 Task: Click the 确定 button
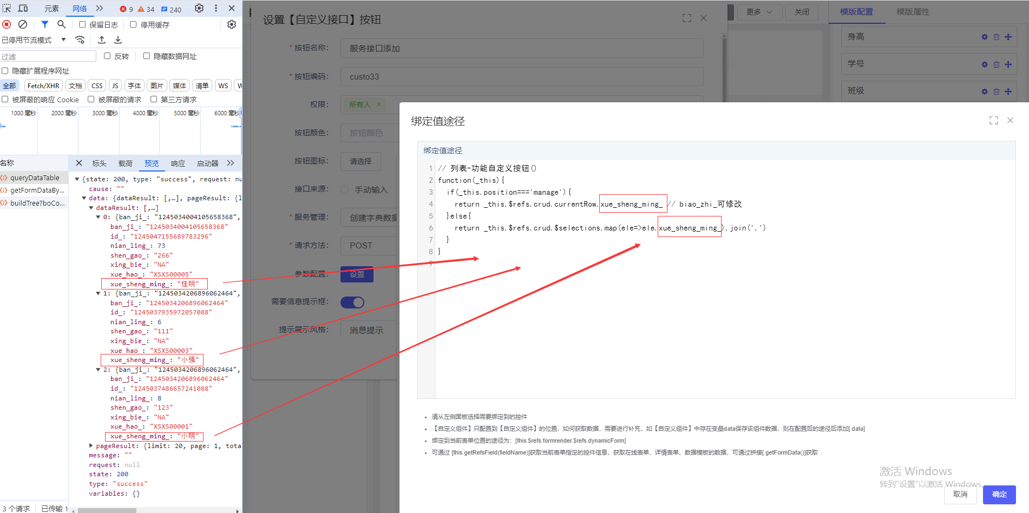tap(999, 494)
